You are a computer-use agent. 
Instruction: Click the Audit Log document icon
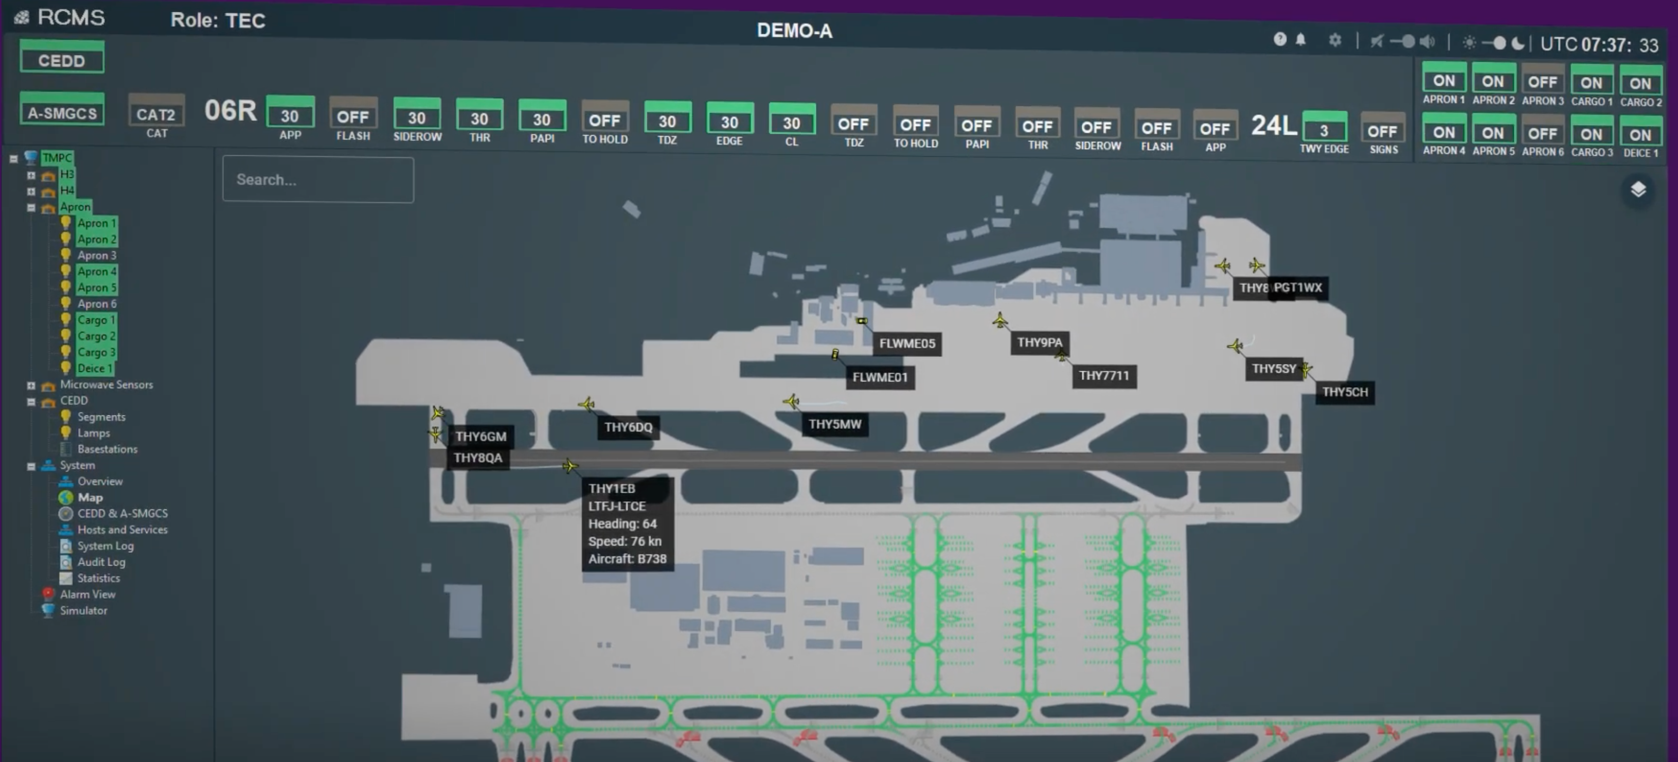65,561
